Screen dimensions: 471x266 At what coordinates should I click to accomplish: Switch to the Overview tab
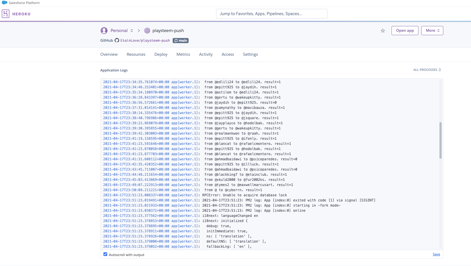coord(109,54)
